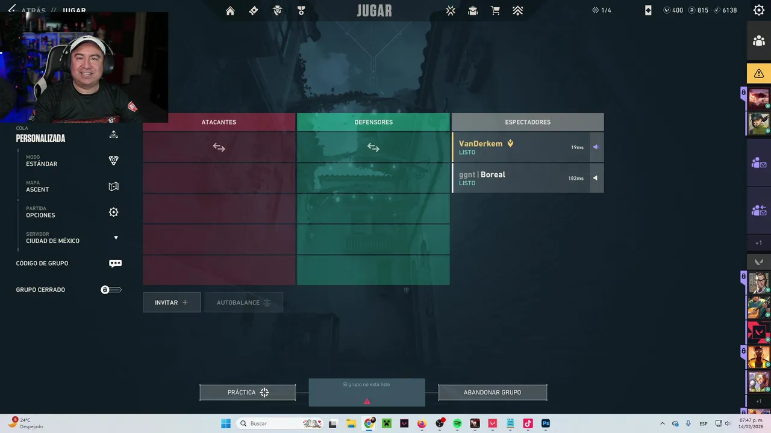Open the sent friend requests icon

759,210
